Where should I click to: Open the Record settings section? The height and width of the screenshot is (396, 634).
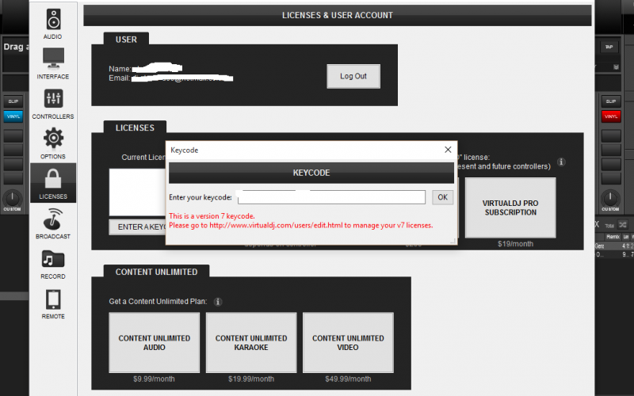coord(53,264)
